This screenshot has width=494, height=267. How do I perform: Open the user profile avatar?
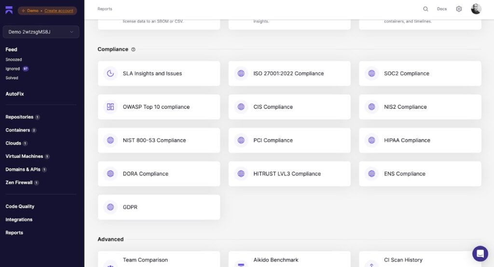[x=476, y=9]
